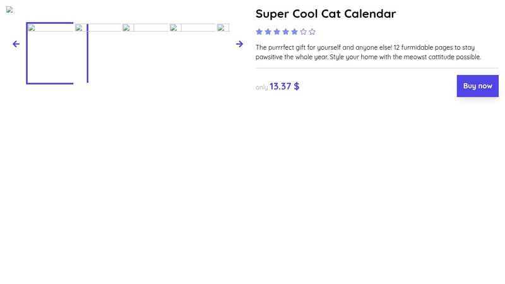Click the fifth filled star
Screen dimensions: 505x284
tap(294, 32)
